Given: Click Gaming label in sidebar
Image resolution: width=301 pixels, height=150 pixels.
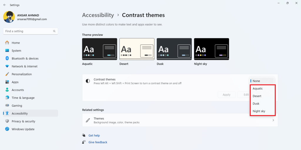Looking at the screenshot, I should 17,106.
